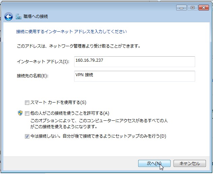
Task: Click the workplace connection building icon
Action: (19, 17)
